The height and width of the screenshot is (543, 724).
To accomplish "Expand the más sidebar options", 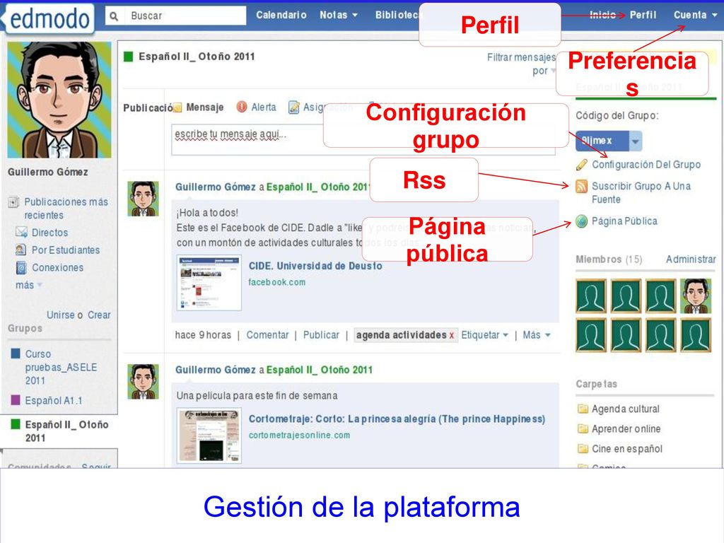I will pos(28,285).
